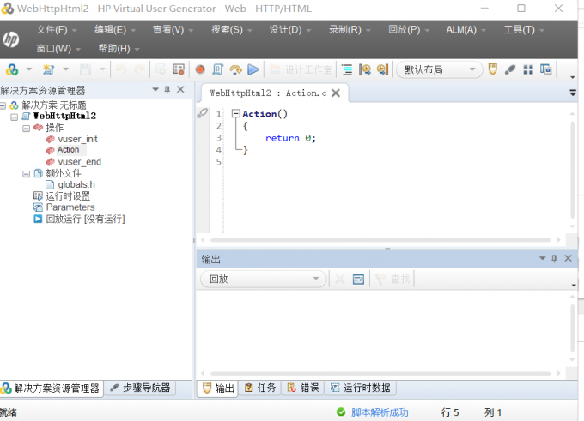Click the snapshot window icon in toolbar

click(546, 69)
